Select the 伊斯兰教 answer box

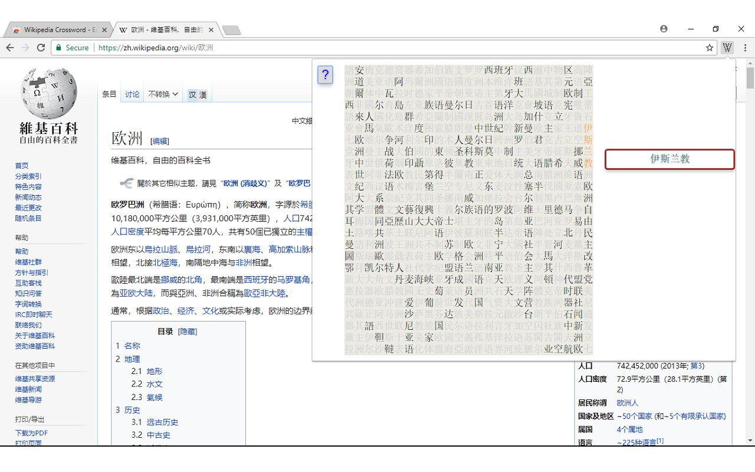click(x=669, y=159)
